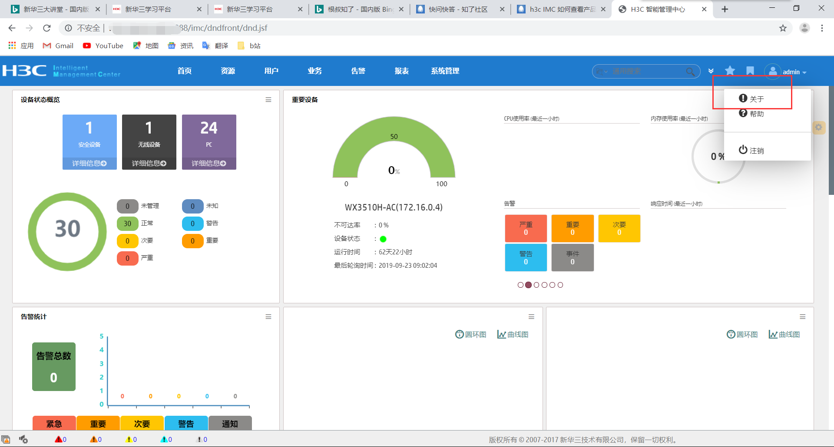Open the Gmail bookmark
This screenshot has height=447, width=834.
point(58,46)
